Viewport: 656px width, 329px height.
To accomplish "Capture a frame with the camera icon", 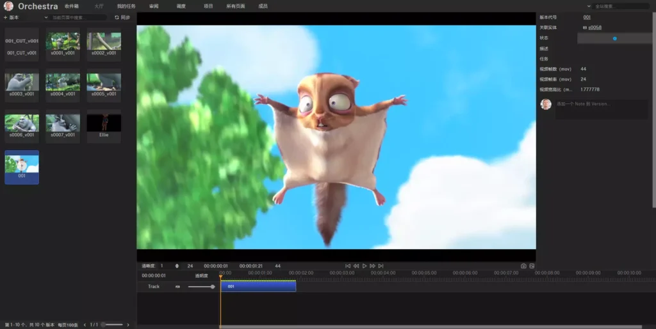I will [x=523, y=266].
